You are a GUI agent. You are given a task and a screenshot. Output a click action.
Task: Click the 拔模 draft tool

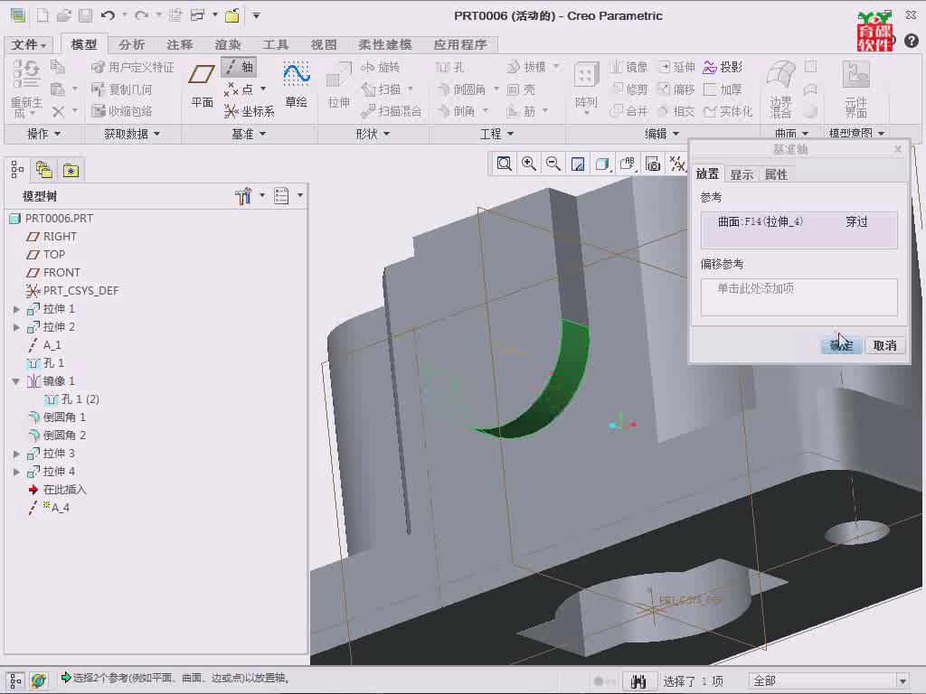pyautogui.click(x=527, y=67)
